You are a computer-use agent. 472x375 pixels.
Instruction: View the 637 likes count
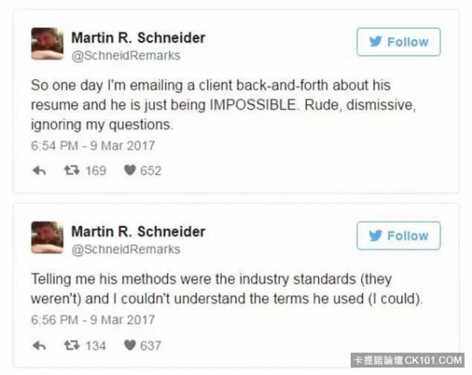point(151,346)
